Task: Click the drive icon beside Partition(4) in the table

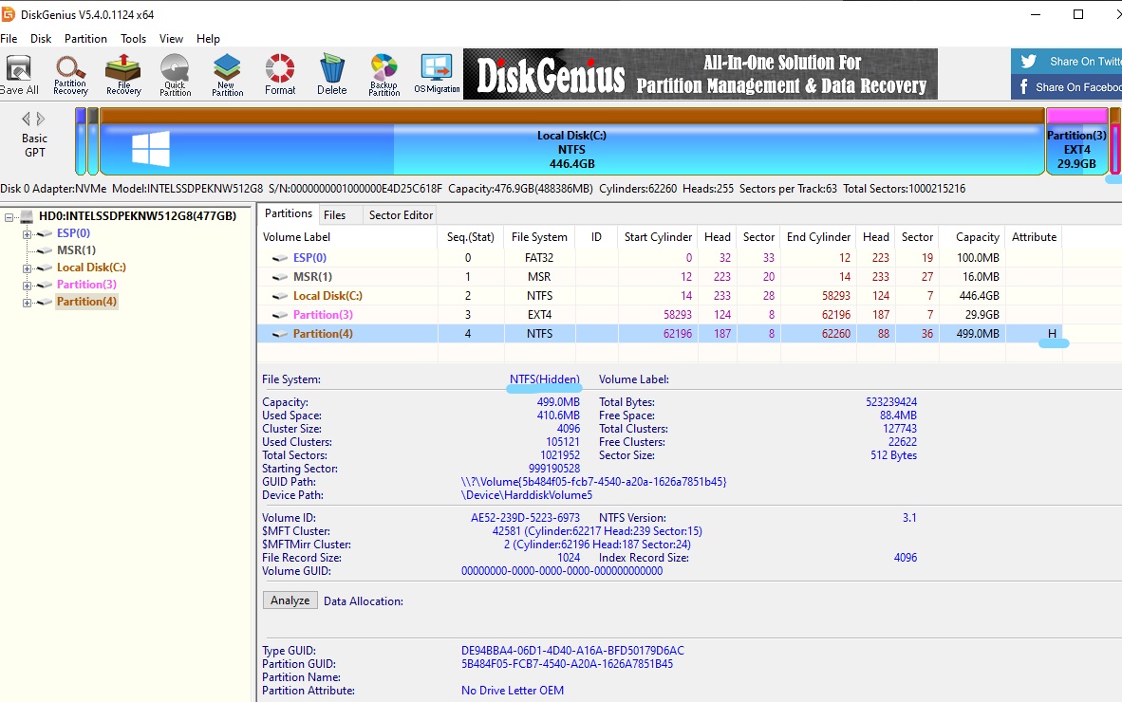Action: (x=280, y=334)
